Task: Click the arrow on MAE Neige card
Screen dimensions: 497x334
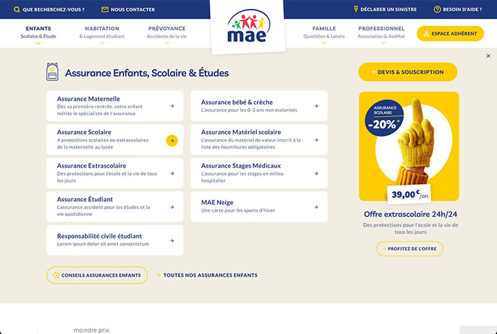Action: (316, 207)
